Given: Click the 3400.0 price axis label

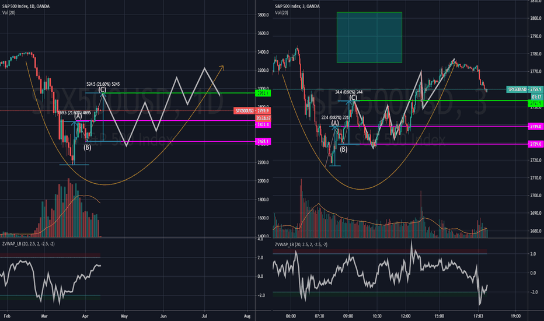Looking at the screenshot, I should tap(263, 52).
